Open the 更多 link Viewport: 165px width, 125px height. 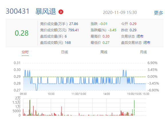158,13
